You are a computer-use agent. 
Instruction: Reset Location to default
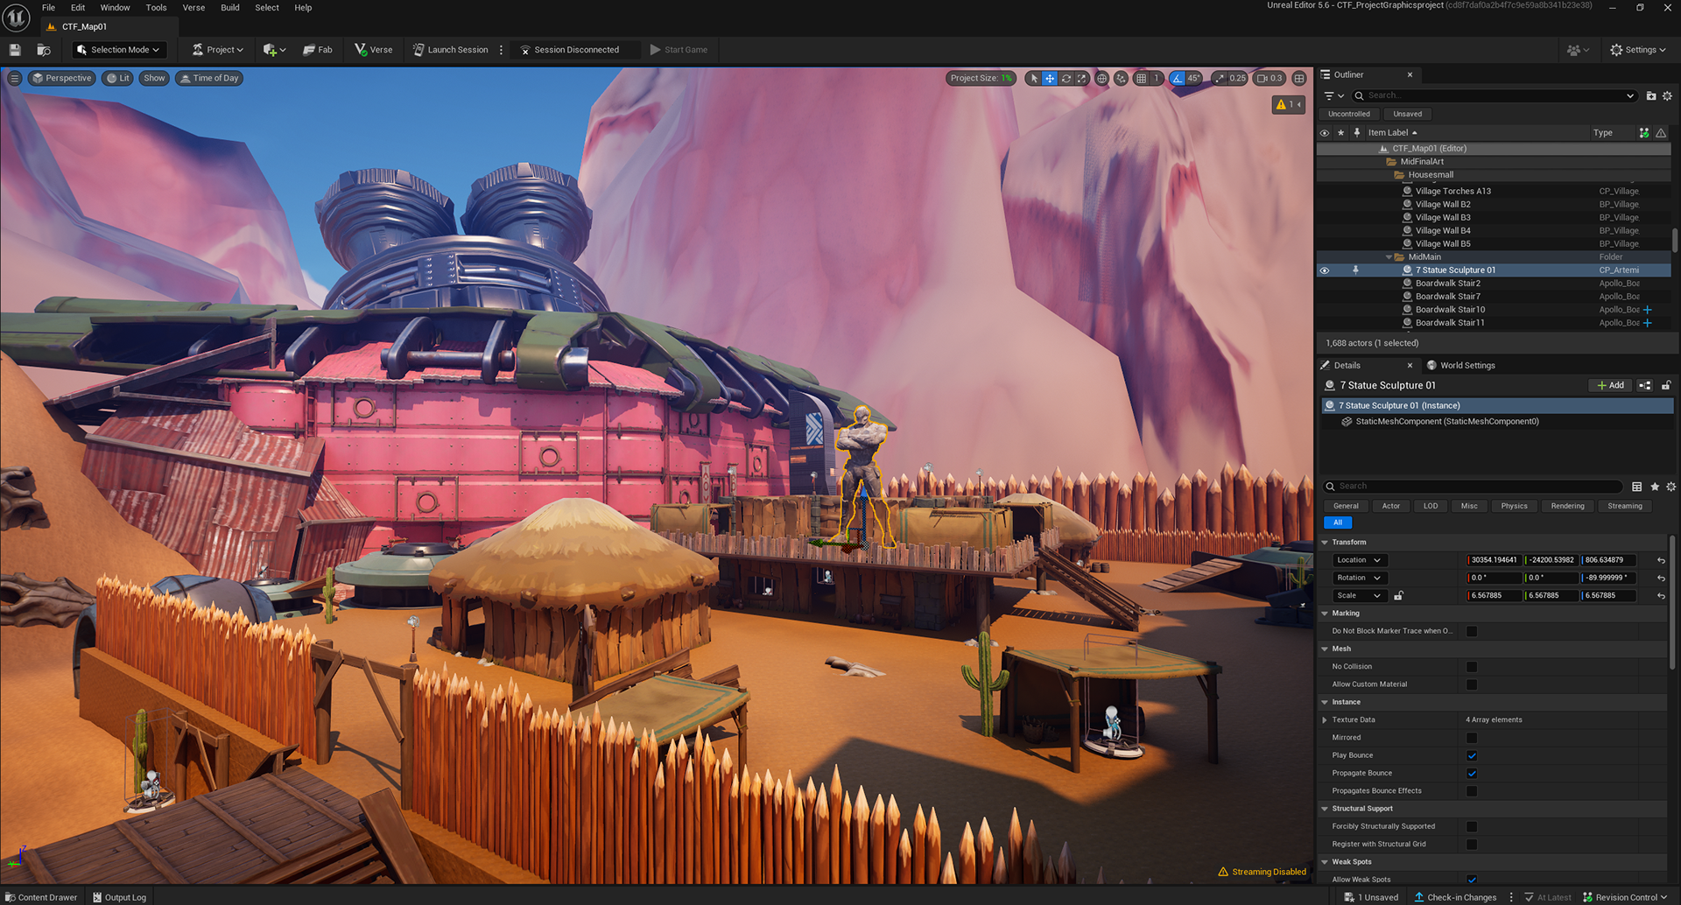[x=1661, y=560]
